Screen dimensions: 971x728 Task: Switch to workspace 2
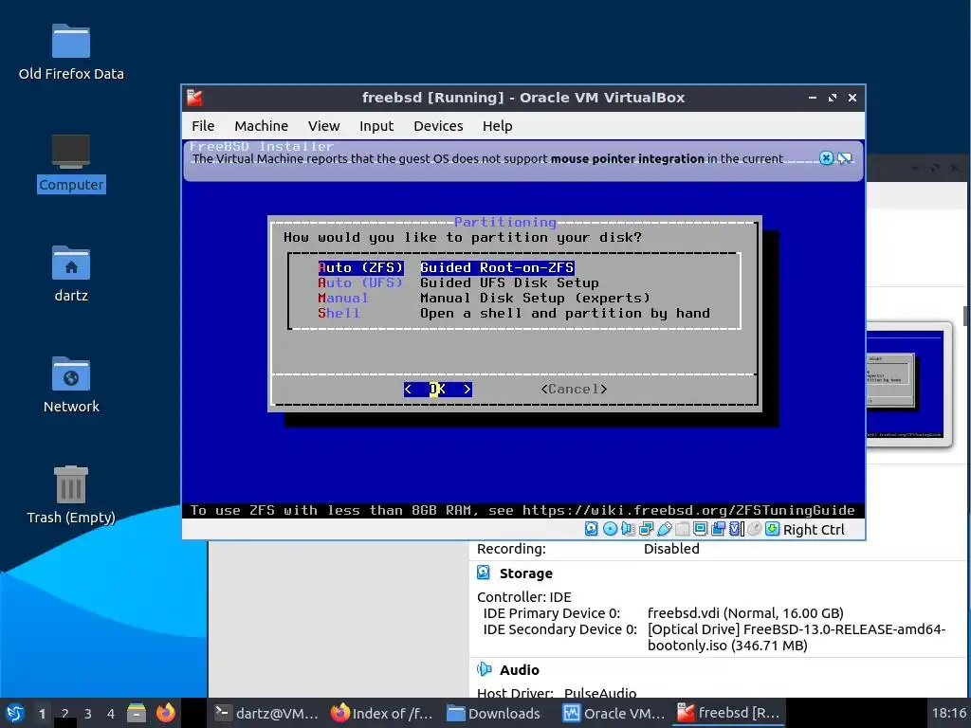pos(64,713)
